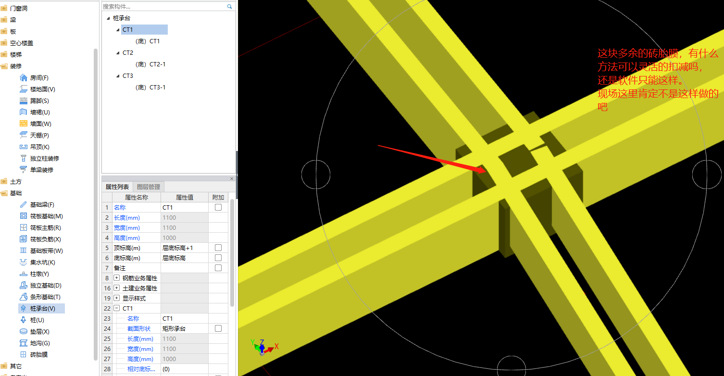The width and height of the screenshot is (724, 376).
Task: Select the 单梁装修 item
Action: (x=36, y=170)
